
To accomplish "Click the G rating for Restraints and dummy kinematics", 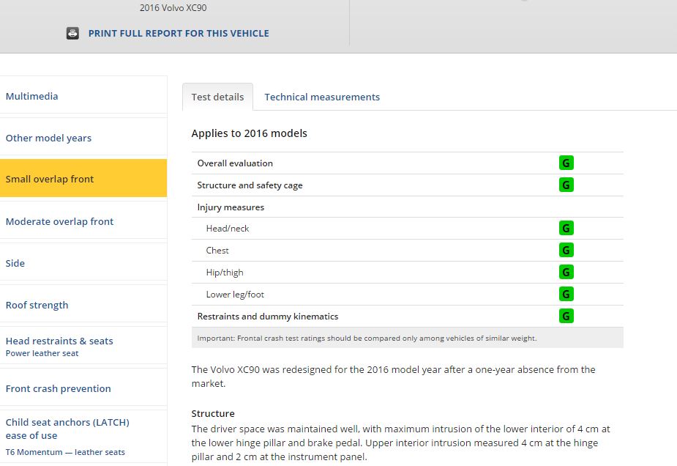I will coord(566,316).
